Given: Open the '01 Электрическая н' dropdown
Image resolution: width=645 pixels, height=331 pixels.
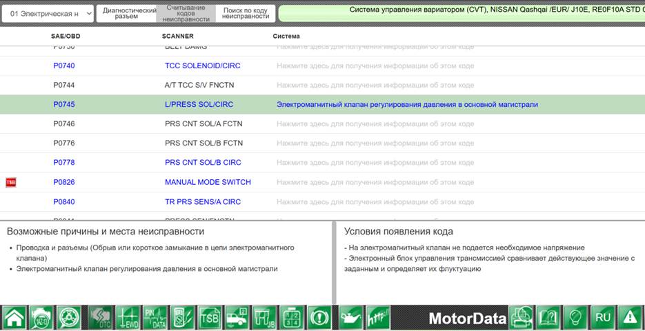Looking at the screenshot, I should (48, 14).
